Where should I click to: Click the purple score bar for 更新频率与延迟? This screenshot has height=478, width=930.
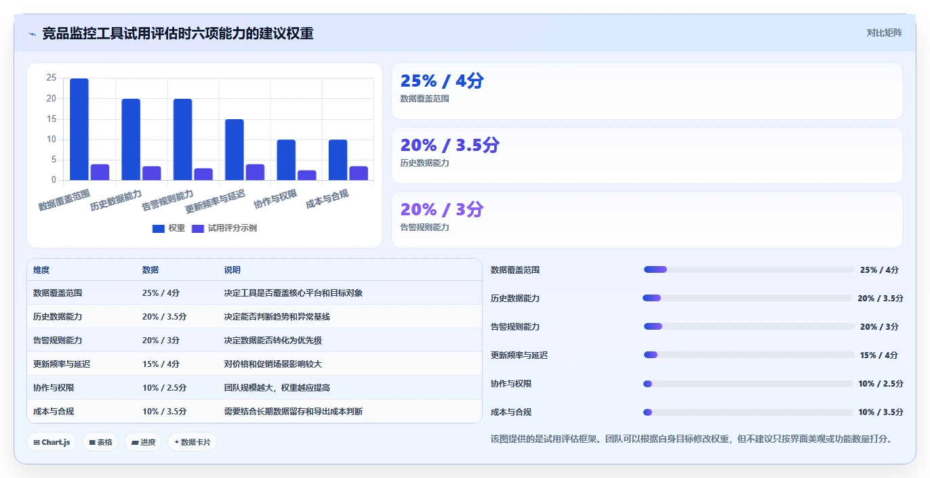click(255, 172)
